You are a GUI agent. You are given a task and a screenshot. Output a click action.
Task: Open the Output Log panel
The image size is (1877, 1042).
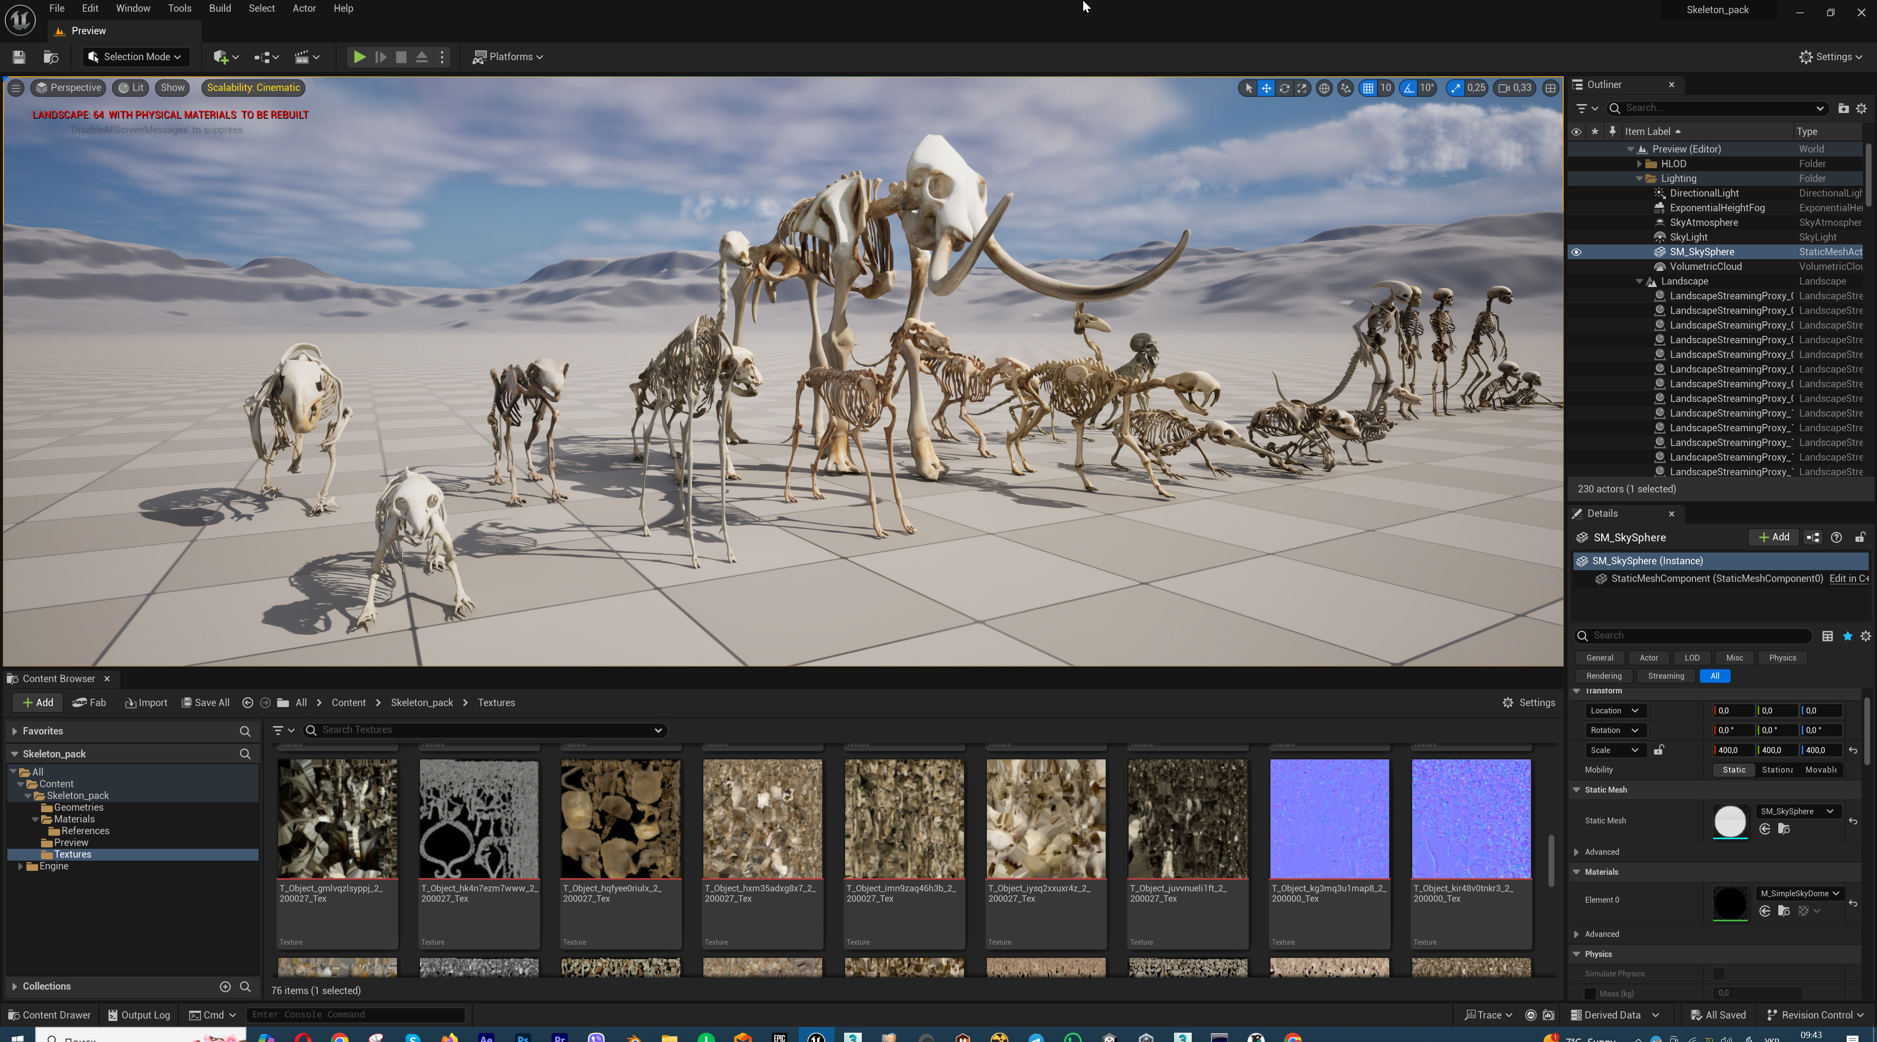coord(138,1015)
